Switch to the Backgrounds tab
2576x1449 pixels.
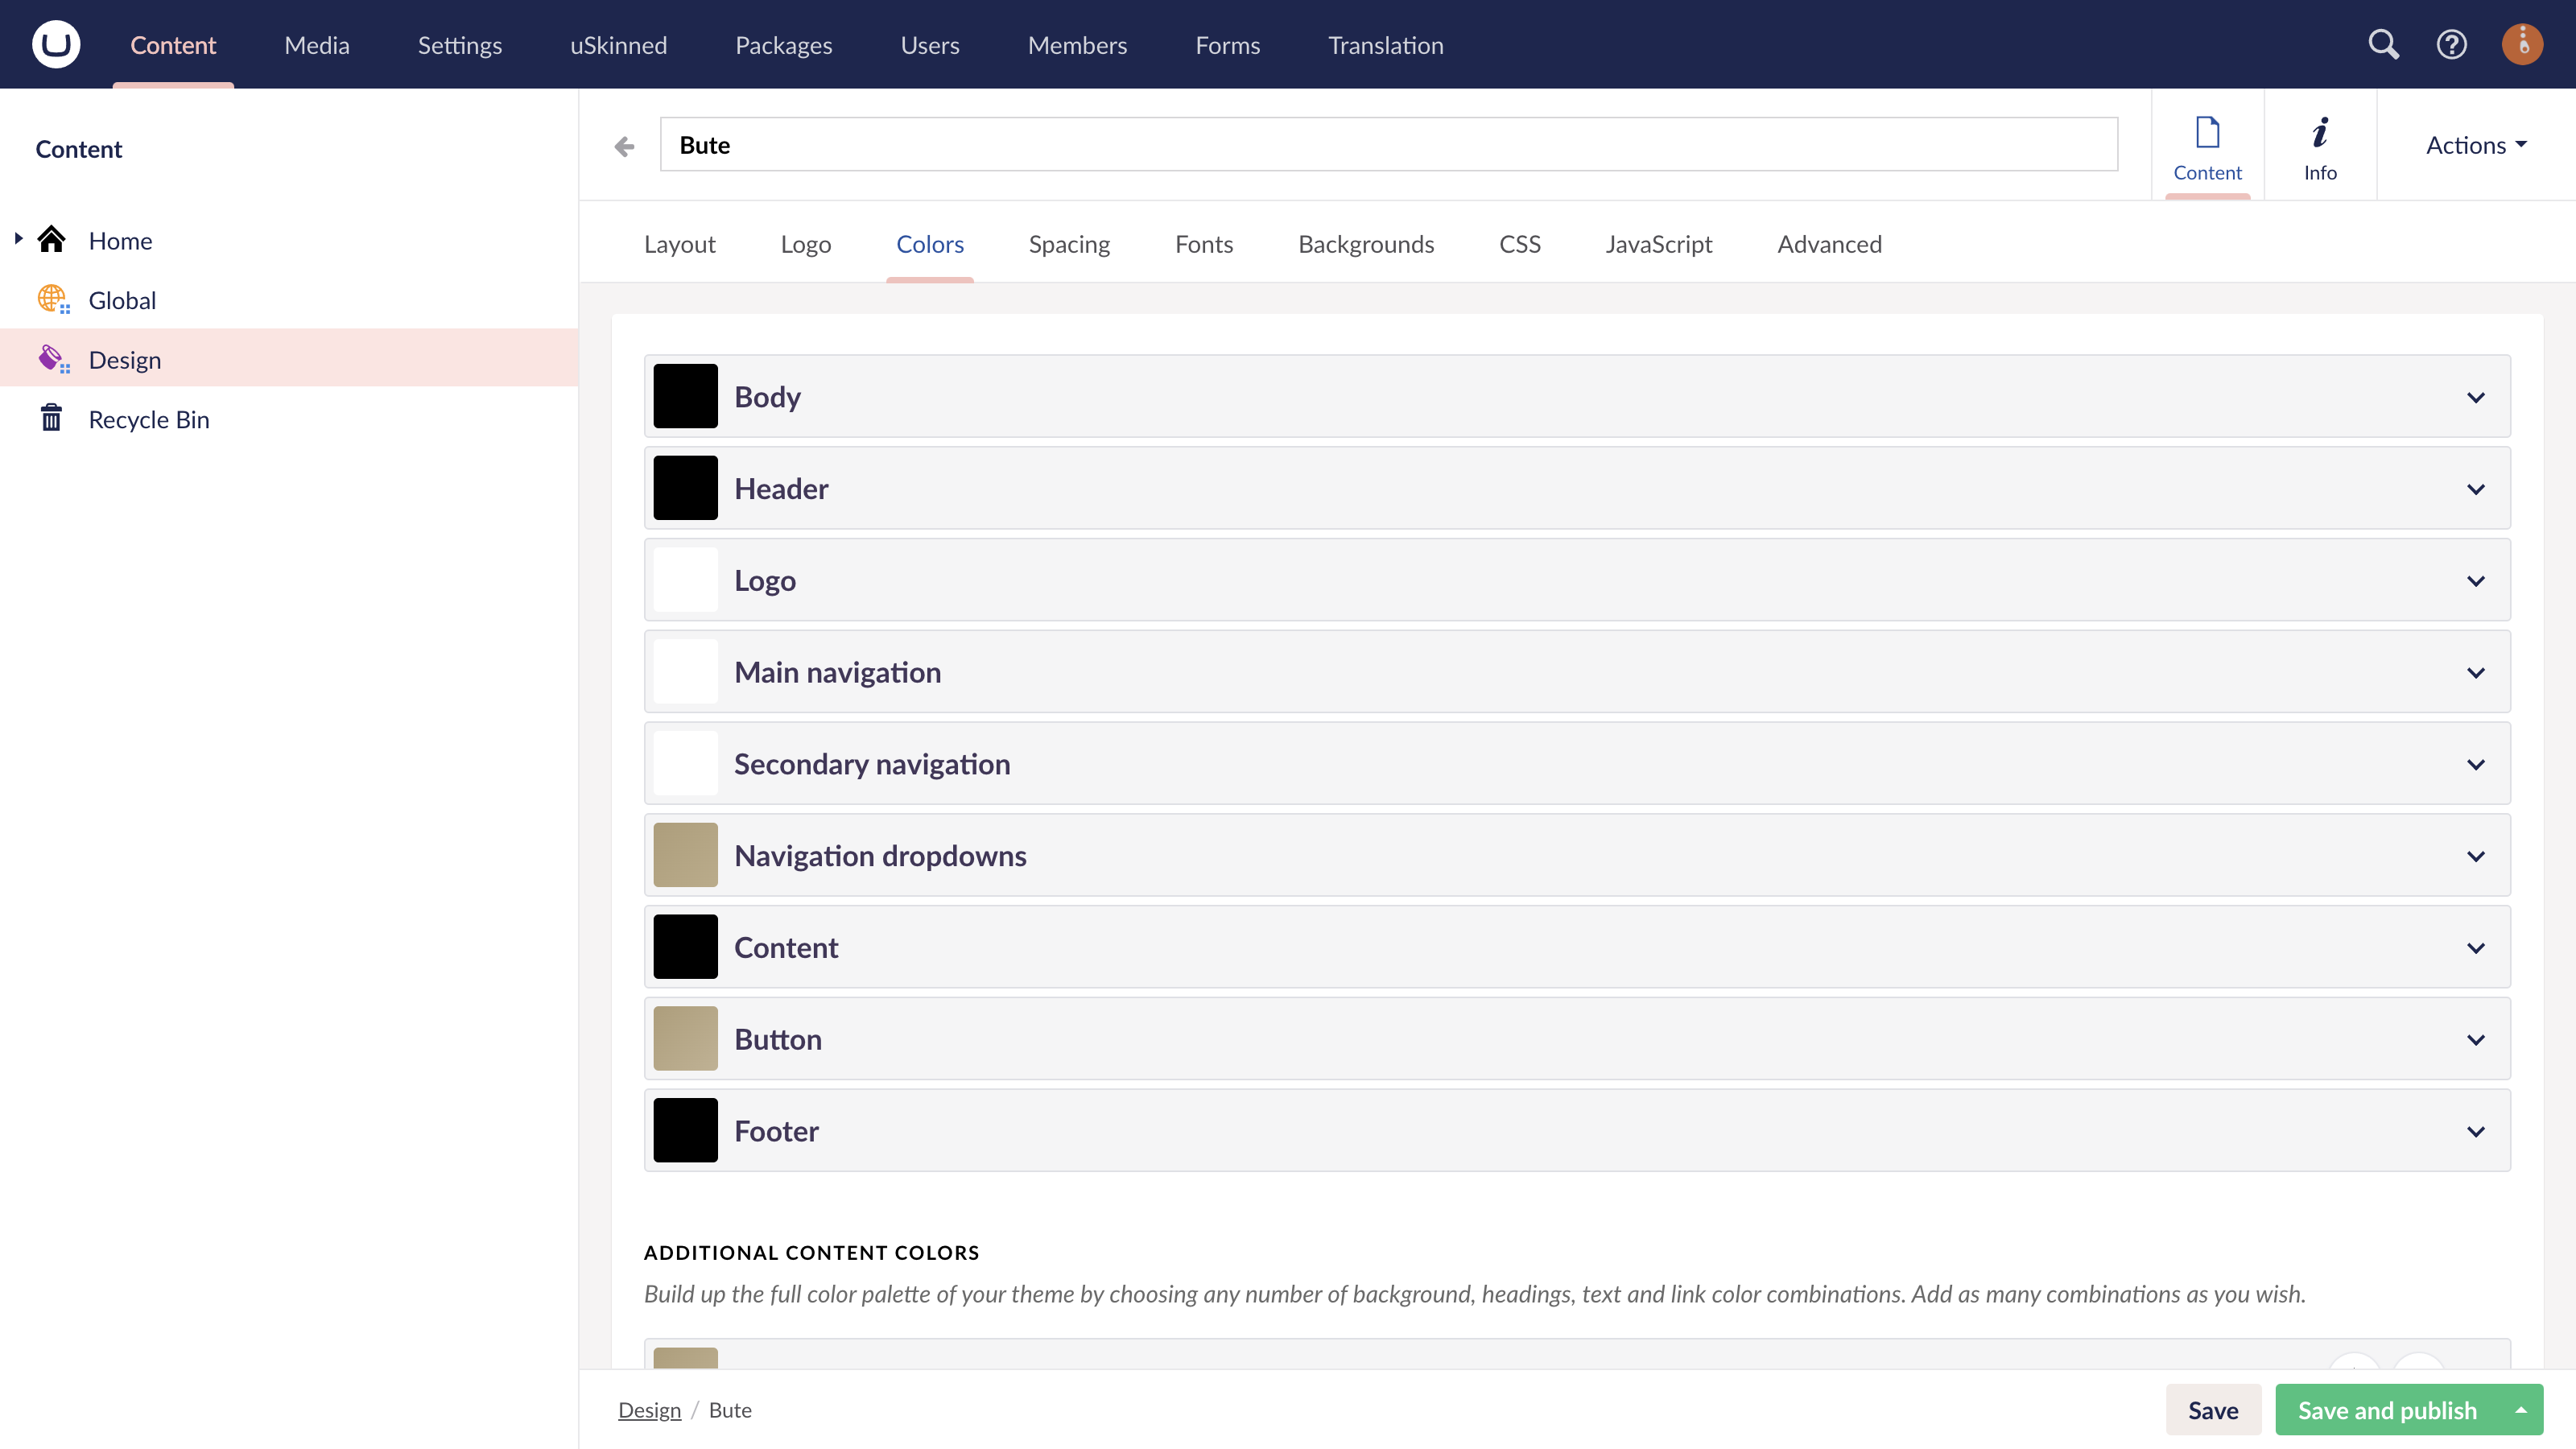point(1365,244)
